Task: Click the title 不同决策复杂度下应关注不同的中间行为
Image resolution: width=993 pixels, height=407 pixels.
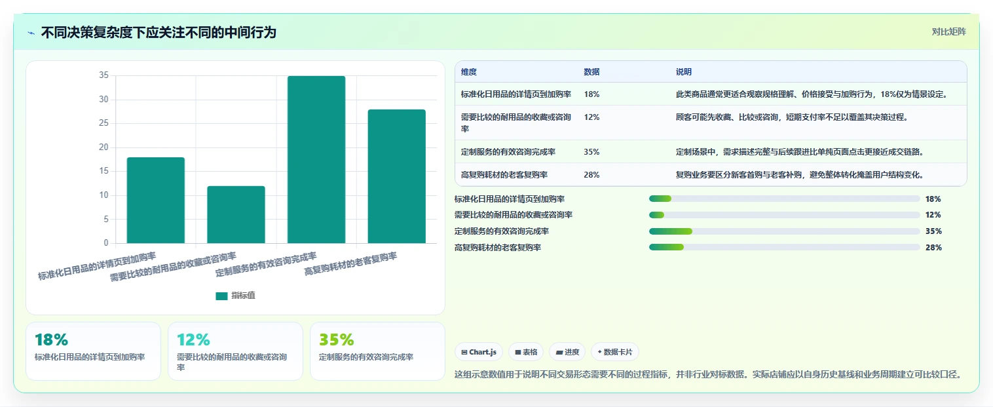Action: tap(159, 32)
